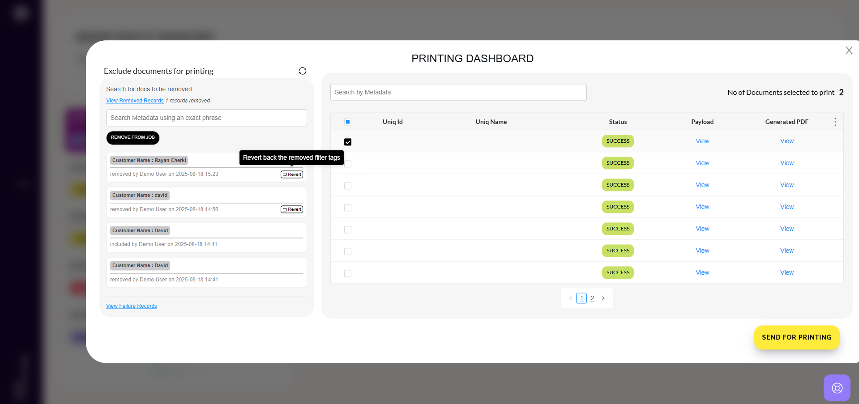Focus the Search by Metadata field
This screenshot has height=404, width=859.
pyautogui.click(x=458, y=93)
